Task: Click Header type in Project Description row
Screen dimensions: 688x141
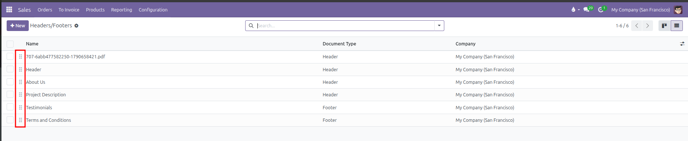Action: point(330,94)
